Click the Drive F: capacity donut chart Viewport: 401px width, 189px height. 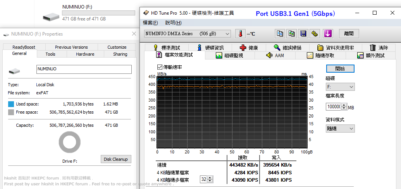tap(70, 142)
